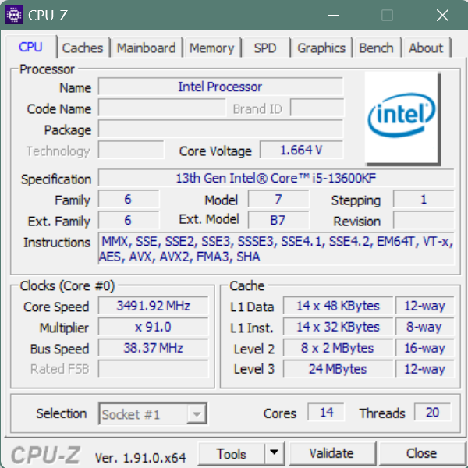Open the Socket #1 selection dropdown

pyautogui.click(x=153, y=413)
